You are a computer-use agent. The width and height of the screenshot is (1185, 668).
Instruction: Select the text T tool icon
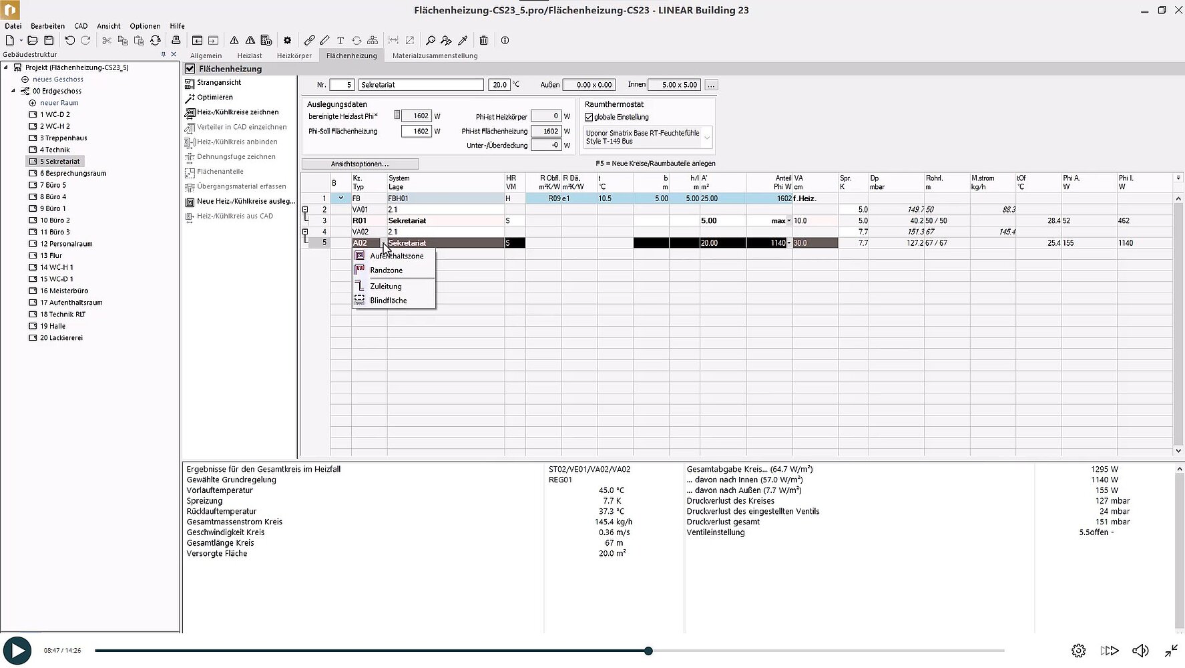[x=340, y=41]
